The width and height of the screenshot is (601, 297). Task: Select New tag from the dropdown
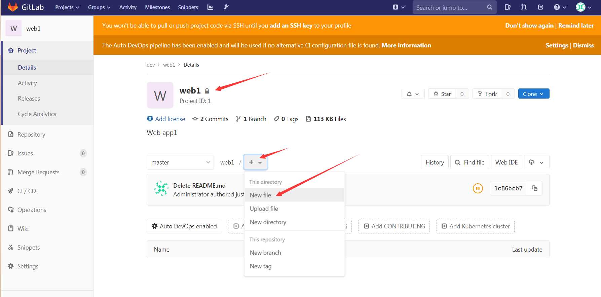click(294, 266)
